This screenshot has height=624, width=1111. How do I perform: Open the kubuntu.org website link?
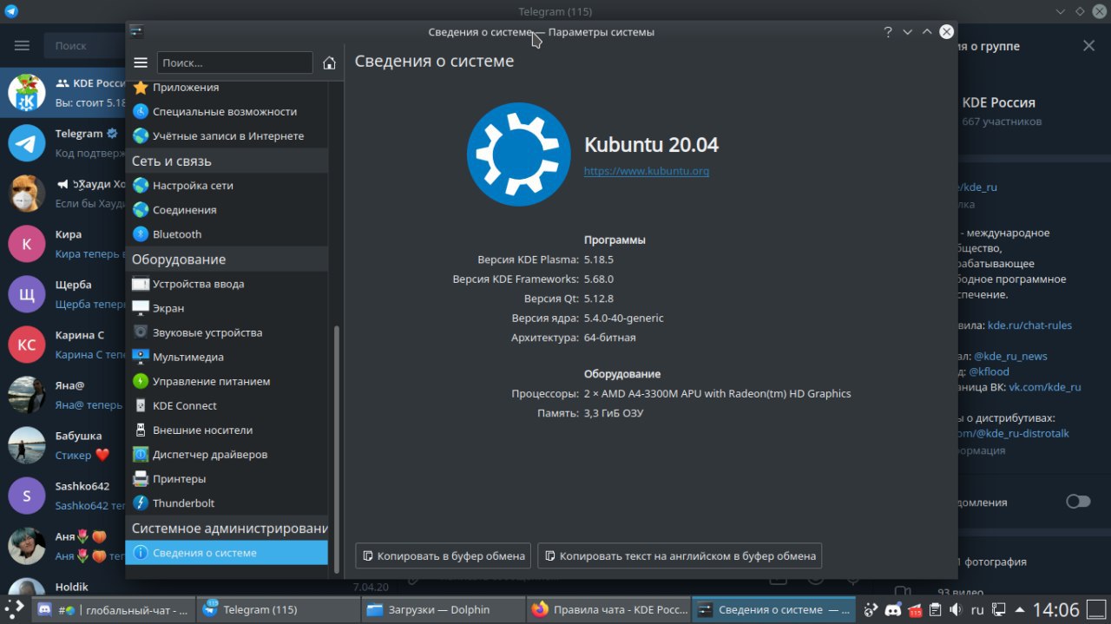pos(647,171)
